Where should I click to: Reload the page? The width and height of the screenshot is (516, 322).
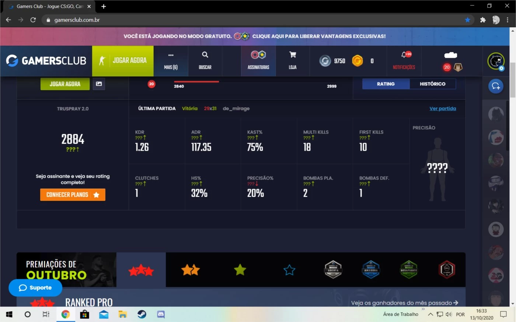(33, 20)
